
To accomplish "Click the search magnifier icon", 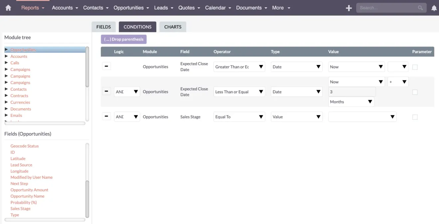I will [420, 7].
